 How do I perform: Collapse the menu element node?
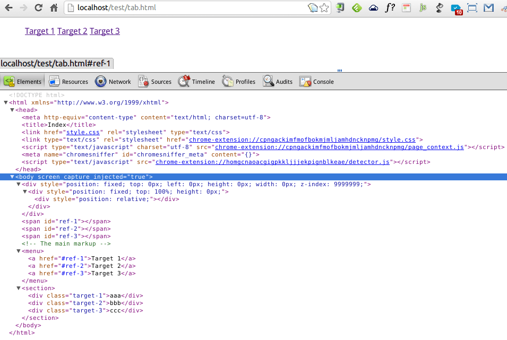point(20,251)
